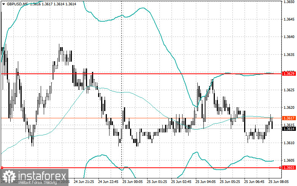Click the 1.3610 price scale value
Image resolution: width=297 pixels, height=186 pixels.
pyautogui.click(x=289, y=143)
